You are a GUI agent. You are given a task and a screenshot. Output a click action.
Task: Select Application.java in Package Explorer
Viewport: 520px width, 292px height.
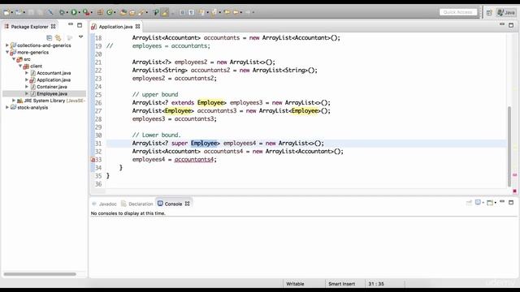[54, 79]
